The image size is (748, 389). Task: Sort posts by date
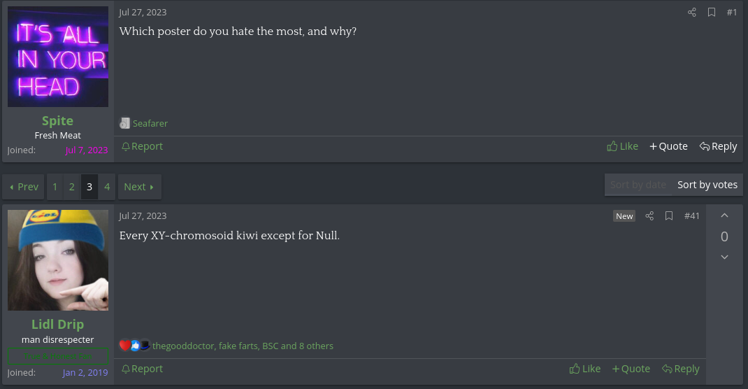pos(638,185)
